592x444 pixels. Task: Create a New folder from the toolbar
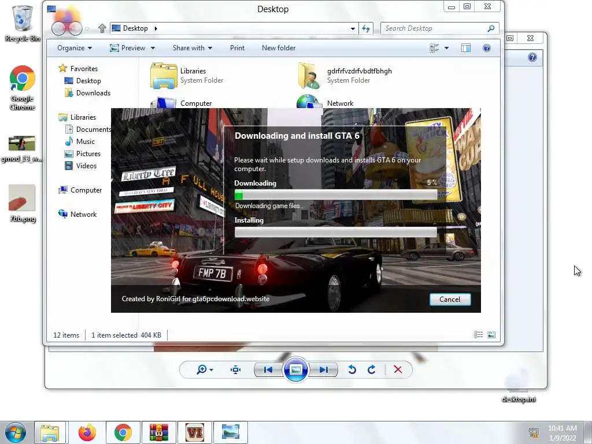point(279,48)
